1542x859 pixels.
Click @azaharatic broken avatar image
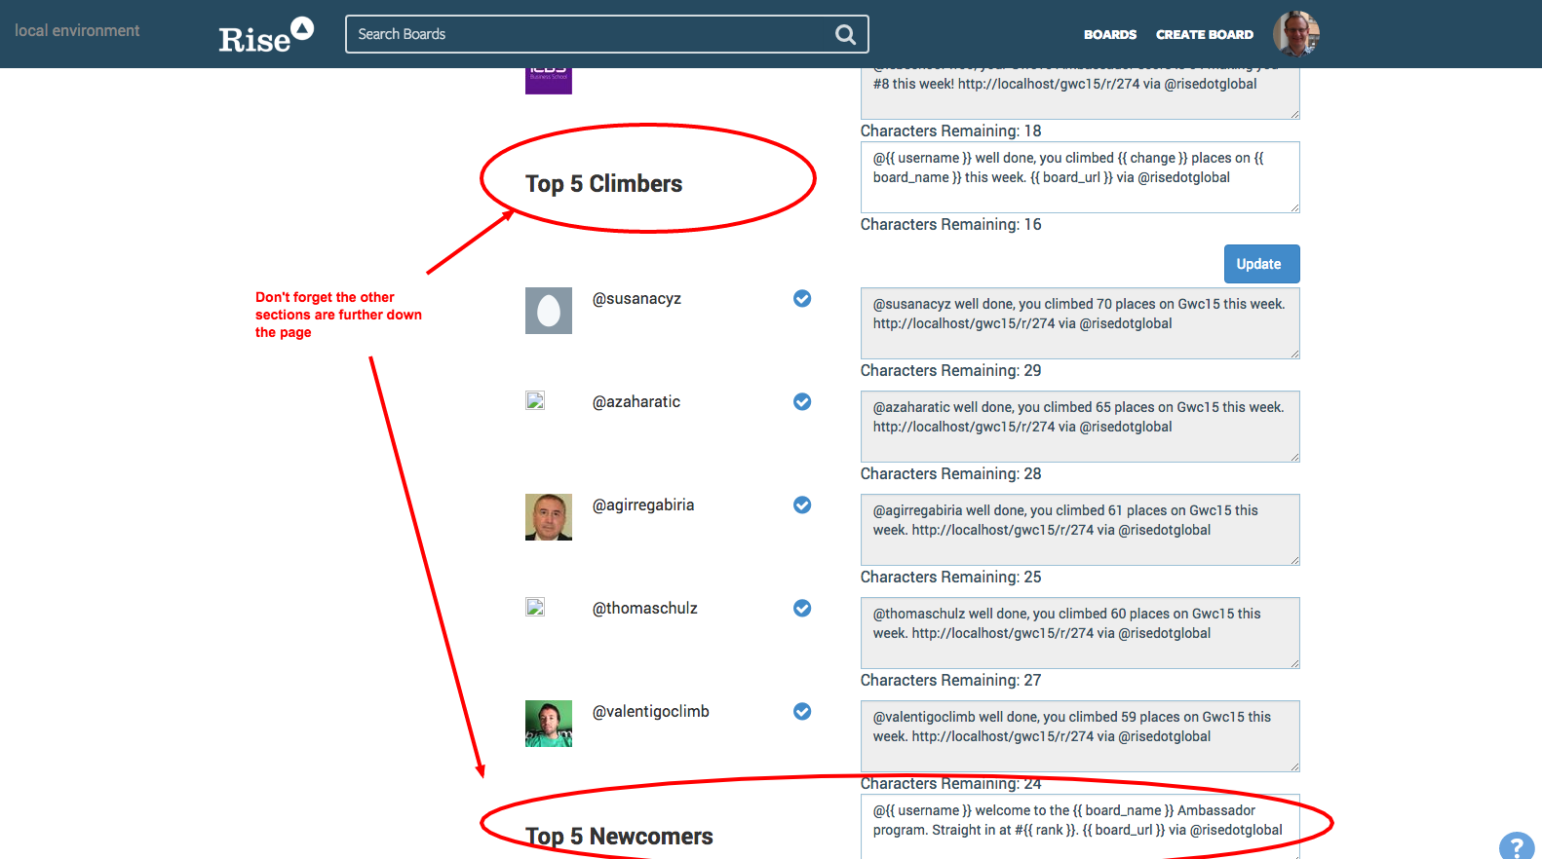pos(535,400)
